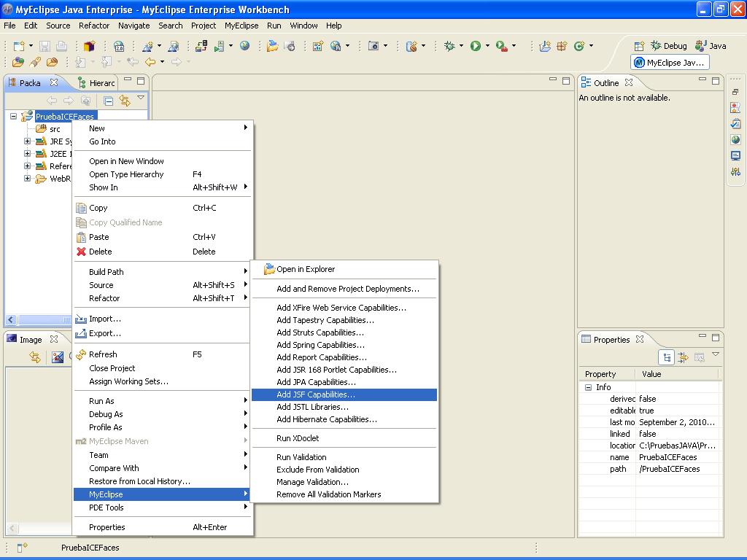Select Add Hibernate Capabilities menu entry
Screen dimensions: 747x560
(344, 419)
